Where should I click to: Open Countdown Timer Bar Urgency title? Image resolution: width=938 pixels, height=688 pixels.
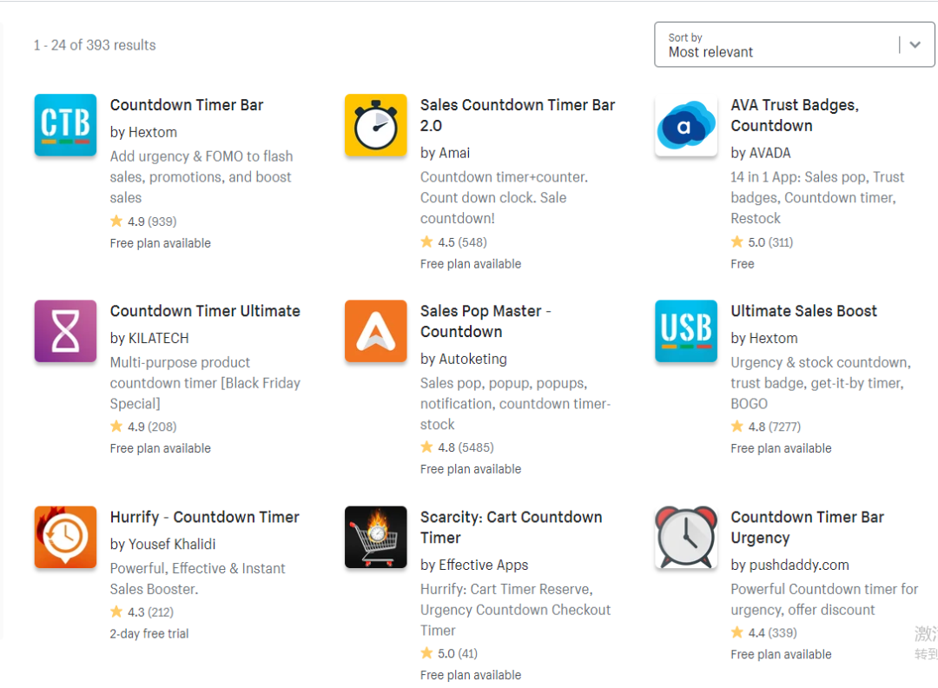pos(807,527)
